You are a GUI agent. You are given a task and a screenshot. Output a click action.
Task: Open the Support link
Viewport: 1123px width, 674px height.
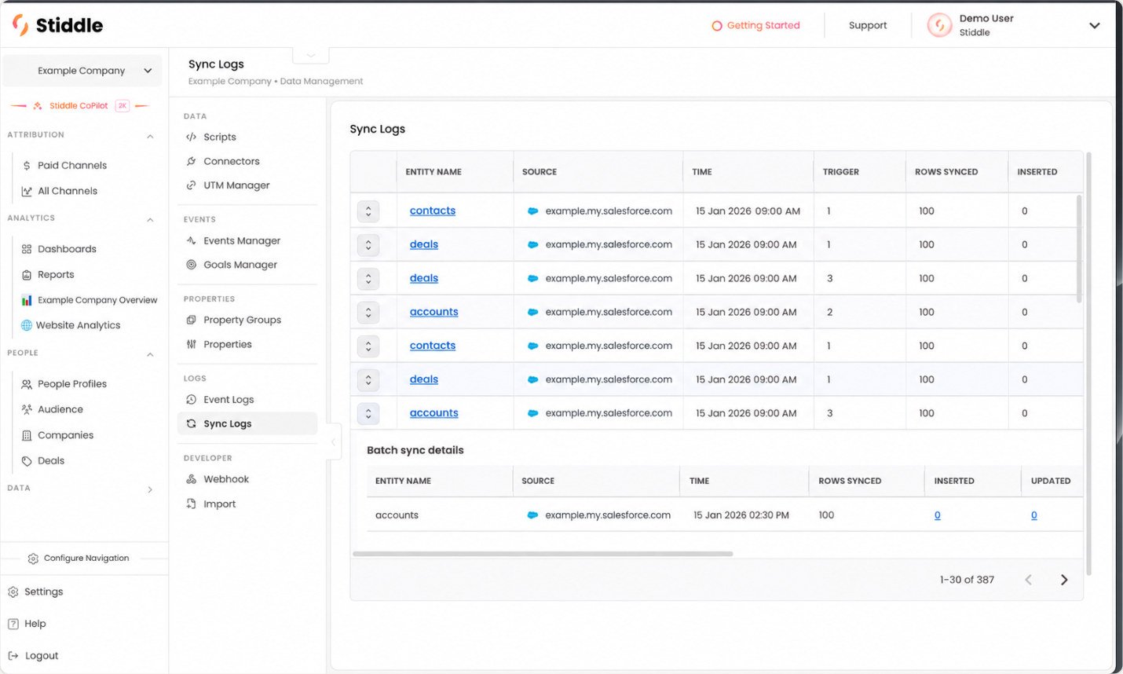click(868, 25)
